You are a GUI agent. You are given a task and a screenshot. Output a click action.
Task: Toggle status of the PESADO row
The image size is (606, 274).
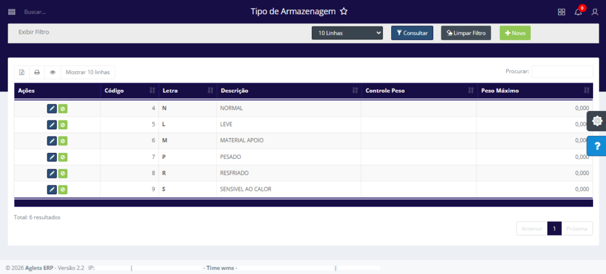[63, 157]
